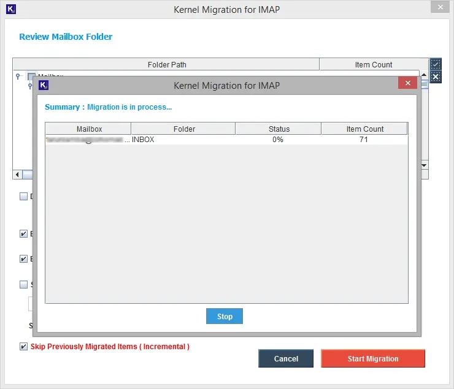
Task: Click Folder Path header in review table
Action: point(166,64)
